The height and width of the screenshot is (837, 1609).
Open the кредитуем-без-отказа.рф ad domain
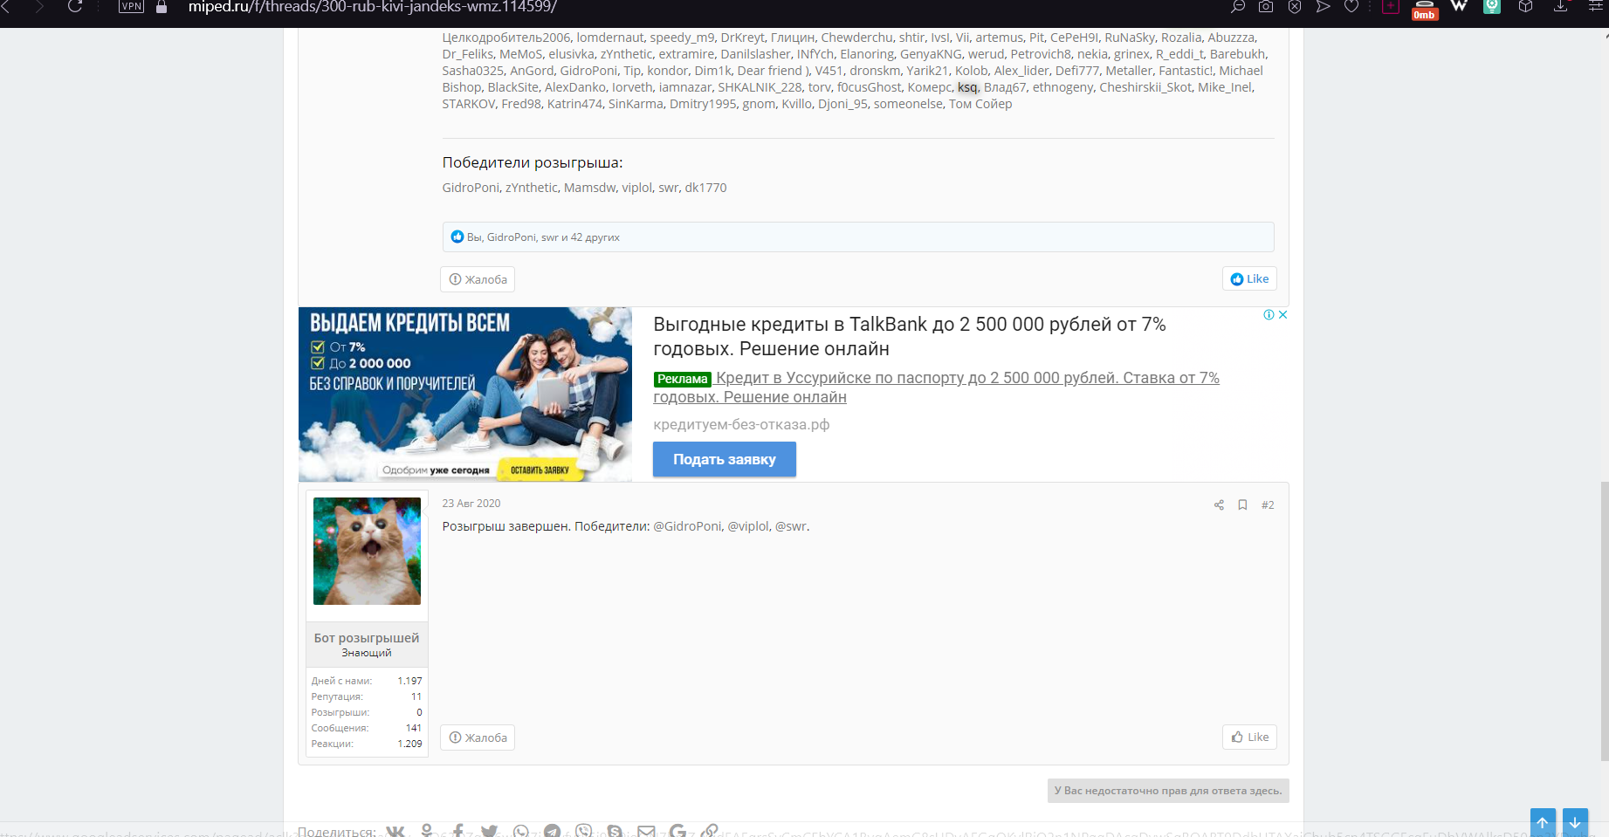tap(741, 424)
